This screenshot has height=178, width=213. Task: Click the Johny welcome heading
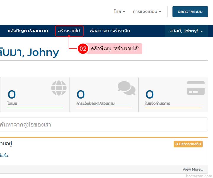30,52
